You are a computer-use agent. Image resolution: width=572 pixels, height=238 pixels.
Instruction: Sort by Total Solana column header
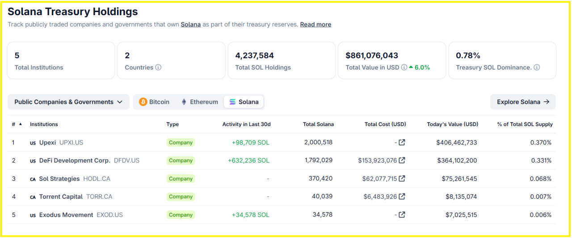[x=318, y=124]
